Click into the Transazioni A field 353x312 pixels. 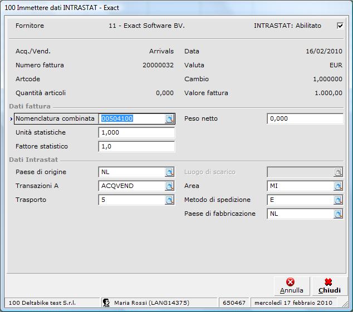[x=131, y=186]
